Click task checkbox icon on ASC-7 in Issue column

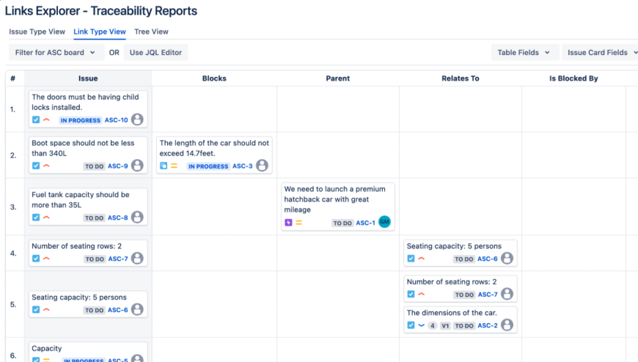[36, 259]
